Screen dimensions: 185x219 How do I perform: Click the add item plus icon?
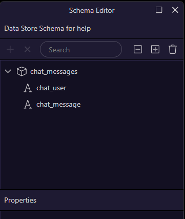10,50
